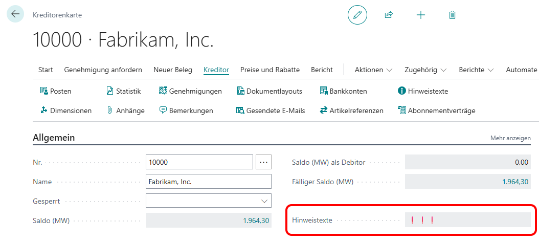Collapse the Allgemein section header
The height and width of the screenshot is (243, 539).
coord(54,138)
